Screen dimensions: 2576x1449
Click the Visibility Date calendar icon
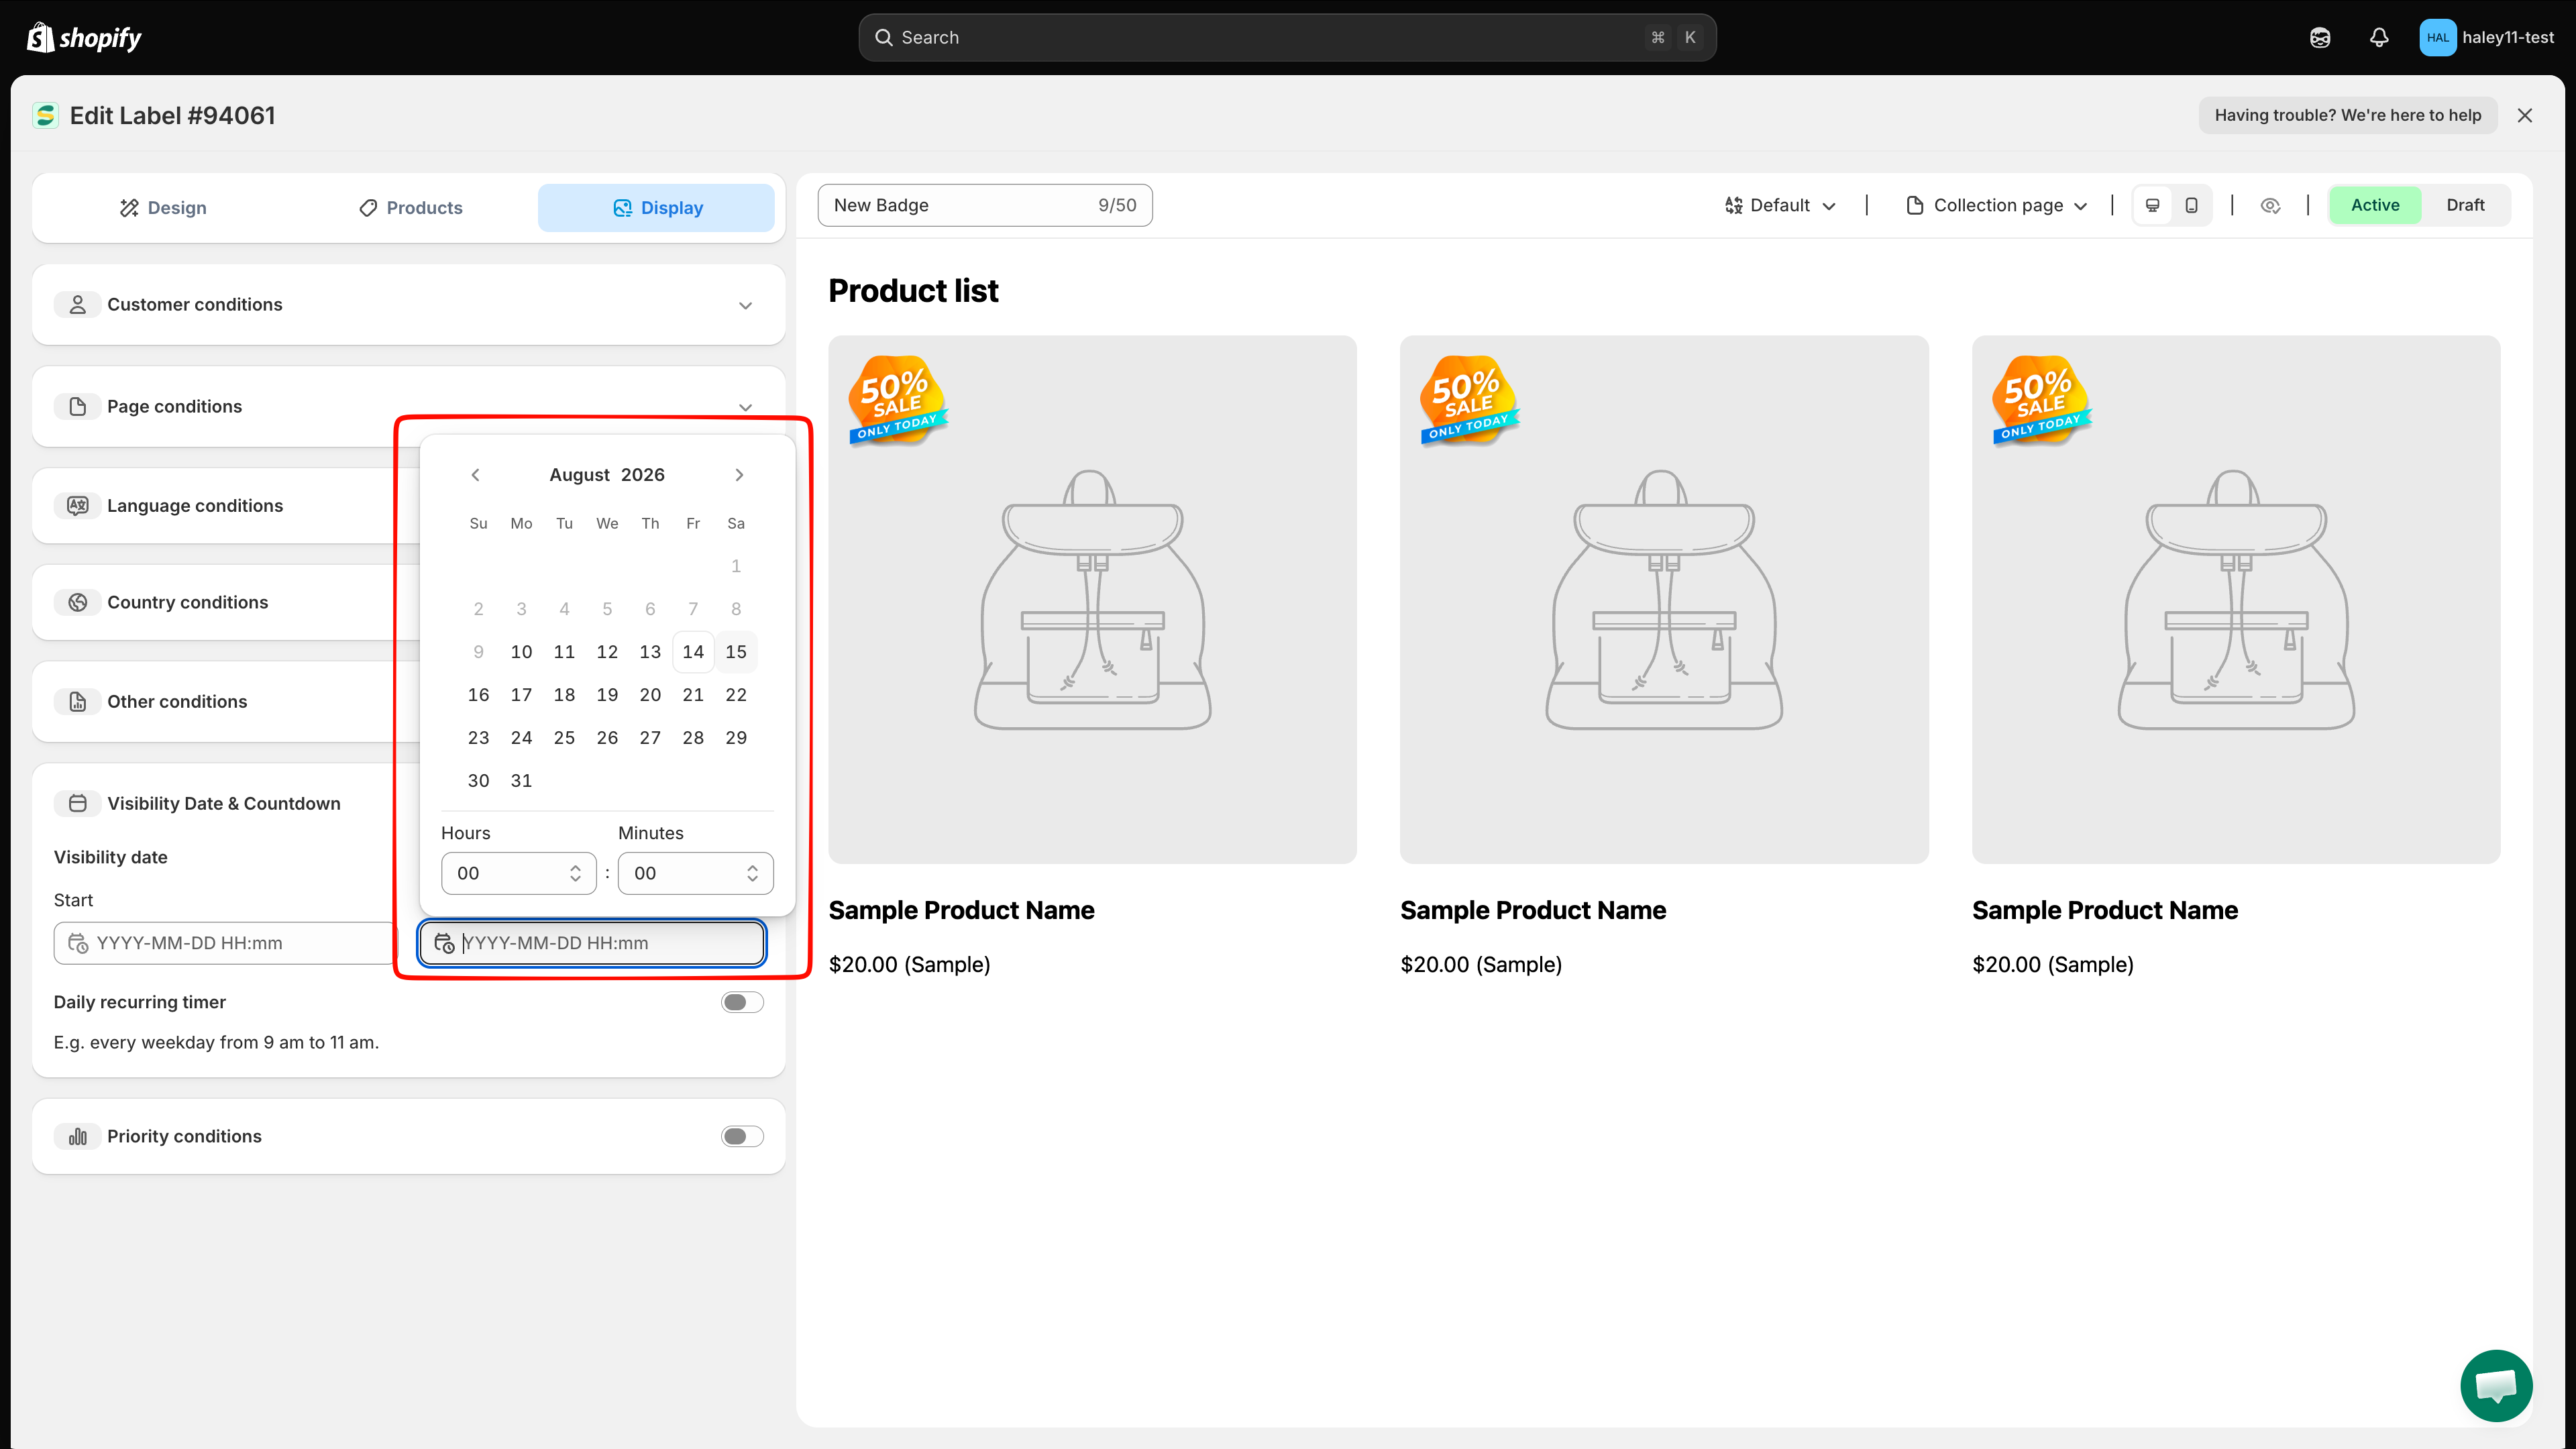click(x=78, y=803)
